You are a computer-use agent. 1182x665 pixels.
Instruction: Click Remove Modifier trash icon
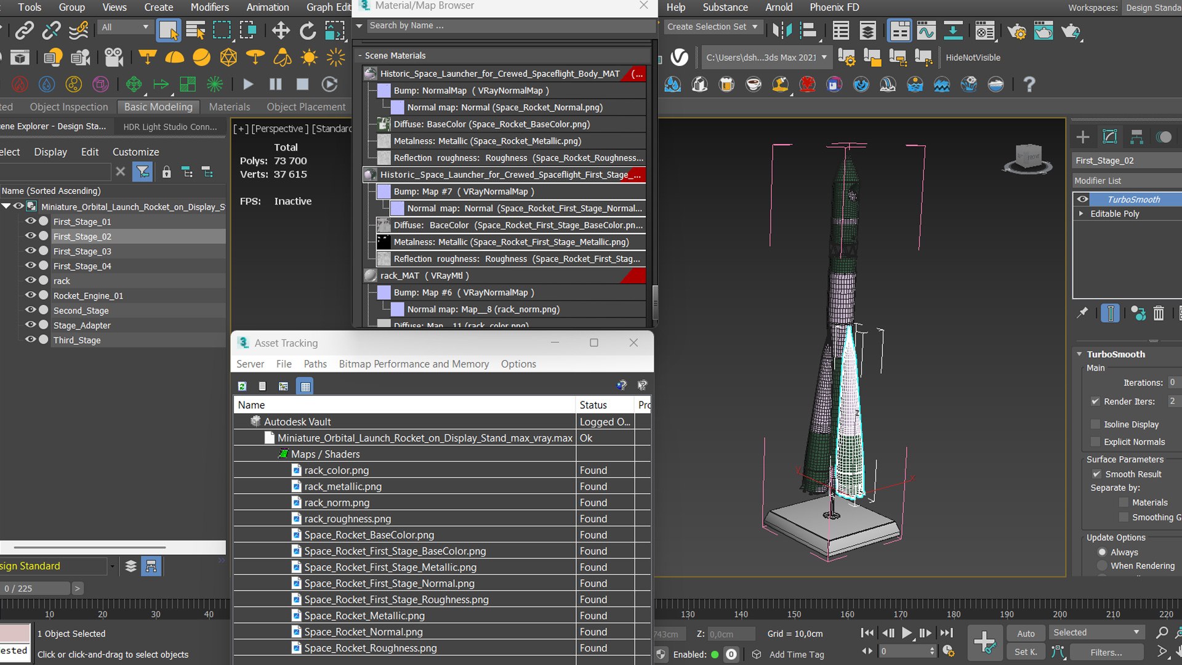click(x=1159, y=313)
